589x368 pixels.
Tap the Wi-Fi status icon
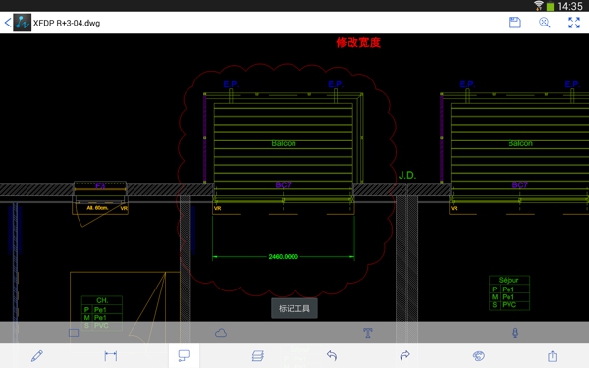click(539, 6)
